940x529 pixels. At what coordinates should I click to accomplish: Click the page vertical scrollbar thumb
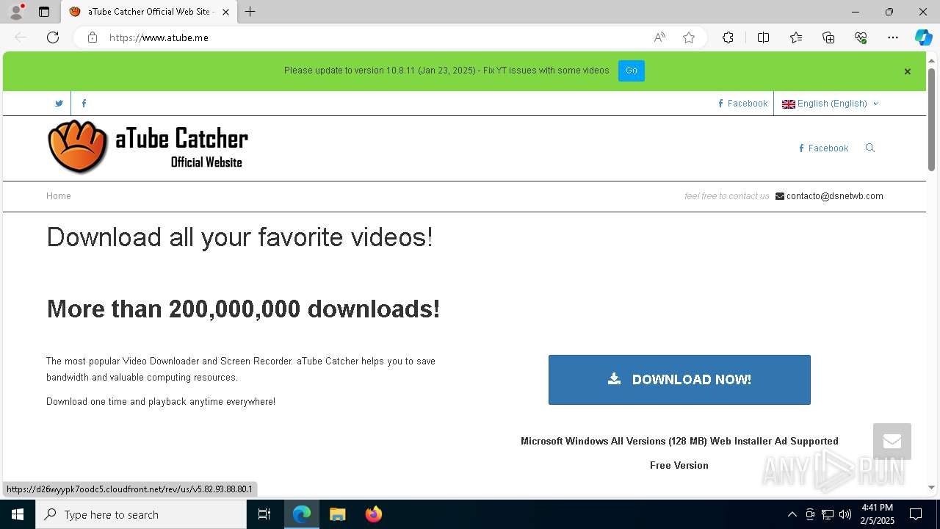click(931, 120)
